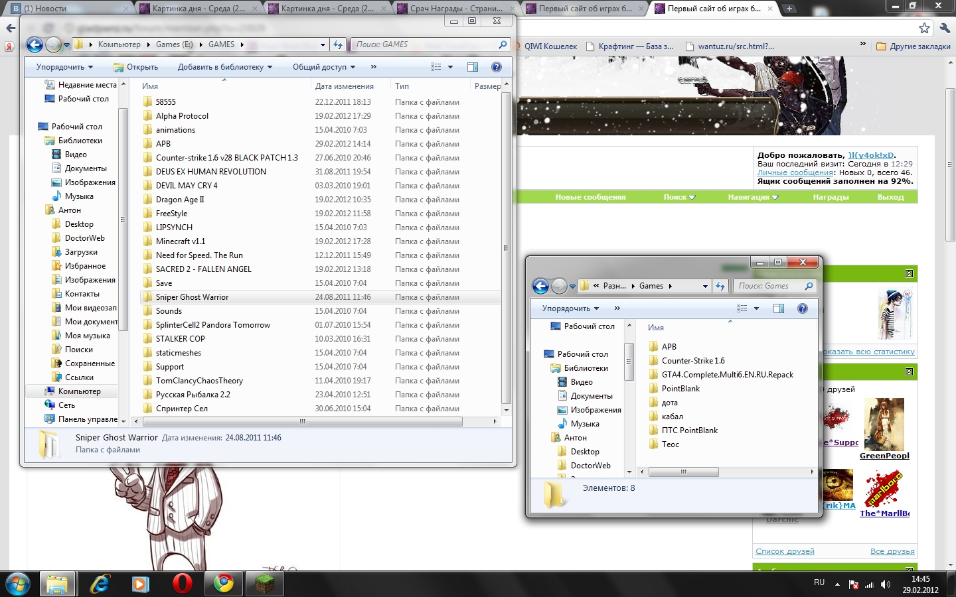Open the Общий доступ dropdown
Image resolution: width=956 pixels, height=597 pixels.
point(324,67)
